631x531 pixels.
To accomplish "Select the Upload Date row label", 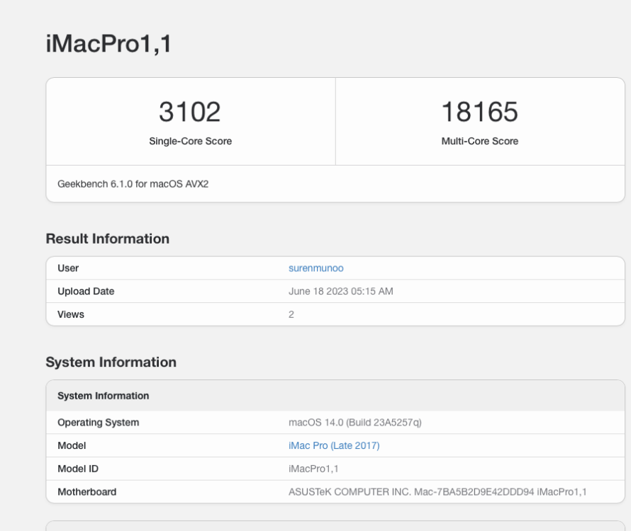I will pyautogui.click(x=86, y=291).
